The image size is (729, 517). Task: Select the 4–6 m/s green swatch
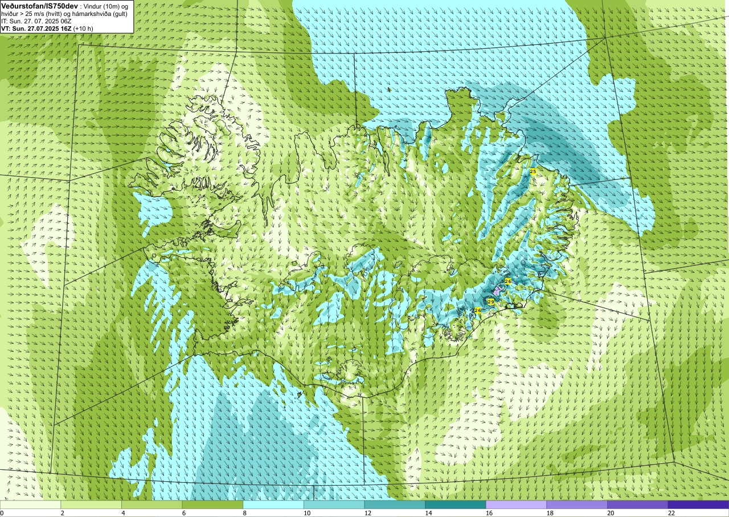pyautogui.click(x=151, y=504)
